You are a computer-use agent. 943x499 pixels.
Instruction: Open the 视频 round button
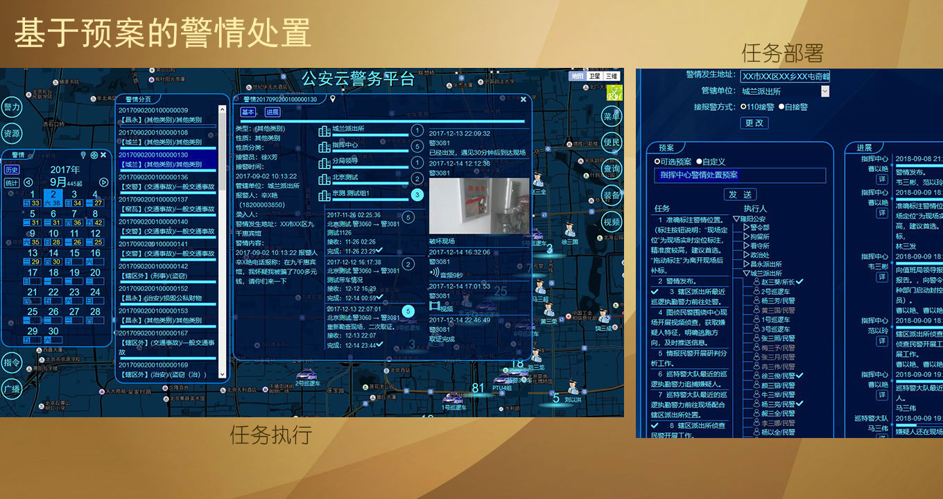[x=611, y=222]
